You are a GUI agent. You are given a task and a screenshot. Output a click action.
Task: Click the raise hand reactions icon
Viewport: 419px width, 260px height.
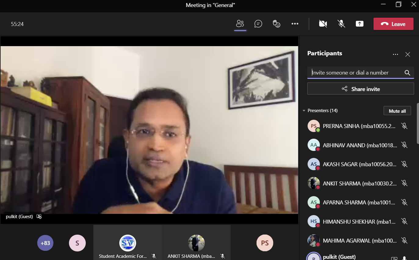[276, 24]
